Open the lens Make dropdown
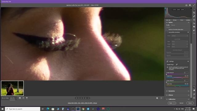 [x=180, y=42]
